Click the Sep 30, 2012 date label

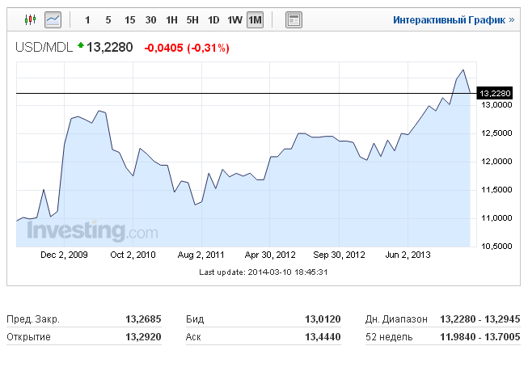pyautogui.click(x=339, y=255)
